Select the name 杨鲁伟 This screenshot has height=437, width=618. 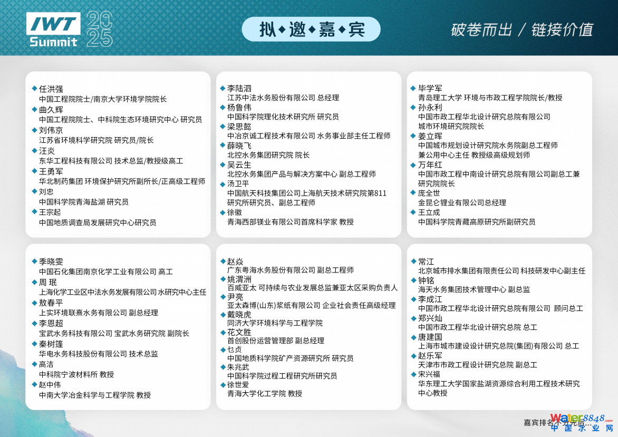[239, 107]
